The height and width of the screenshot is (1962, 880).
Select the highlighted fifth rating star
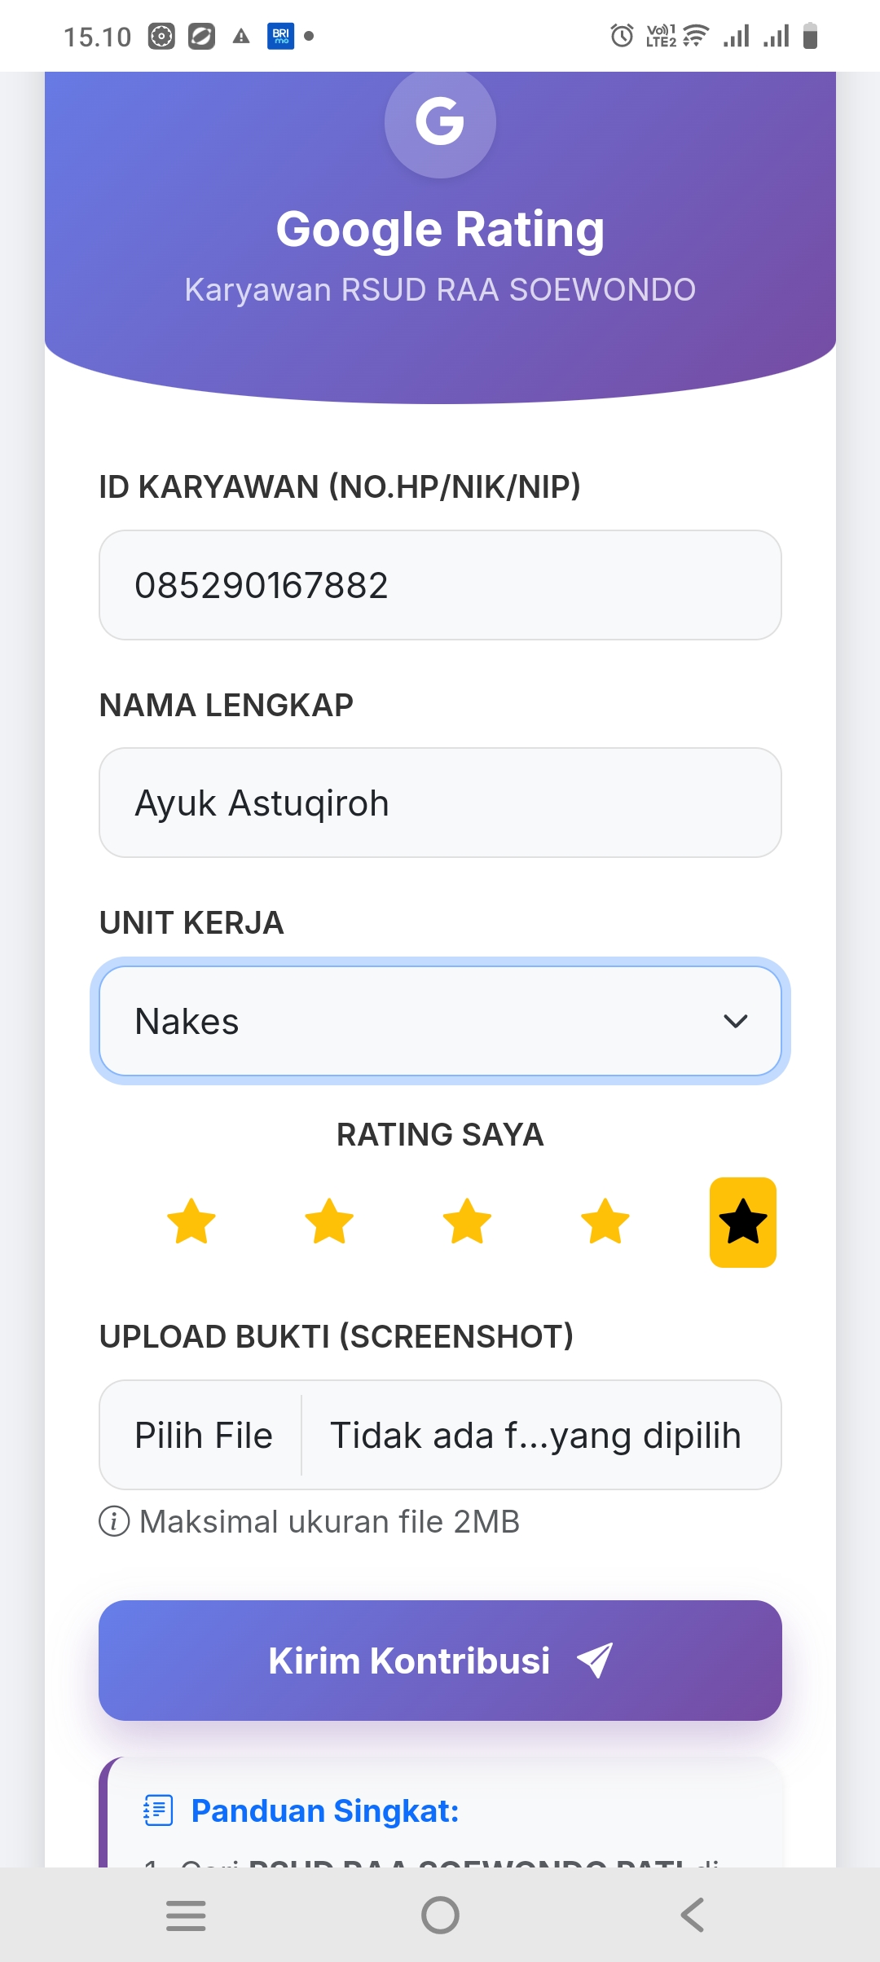[742, 1222]
